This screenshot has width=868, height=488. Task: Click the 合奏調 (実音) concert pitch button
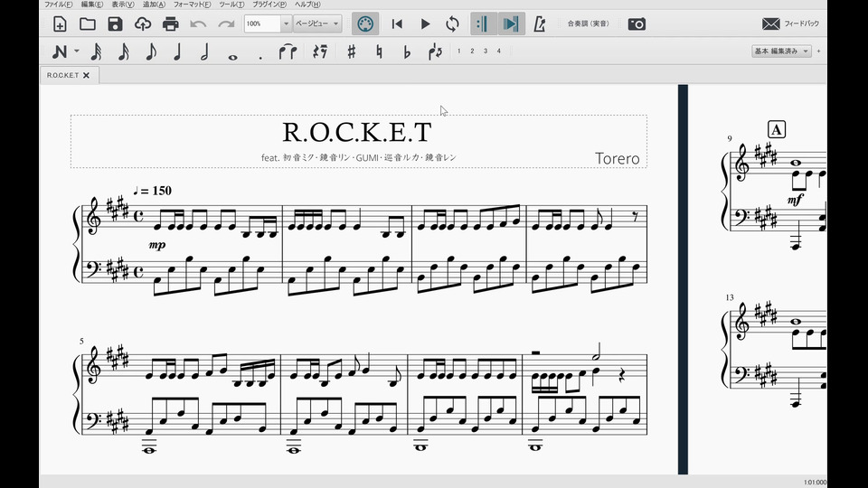(588, 23)
